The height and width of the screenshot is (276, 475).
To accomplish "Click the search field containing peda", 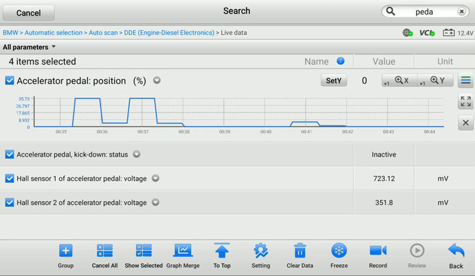I will (424, 12).
